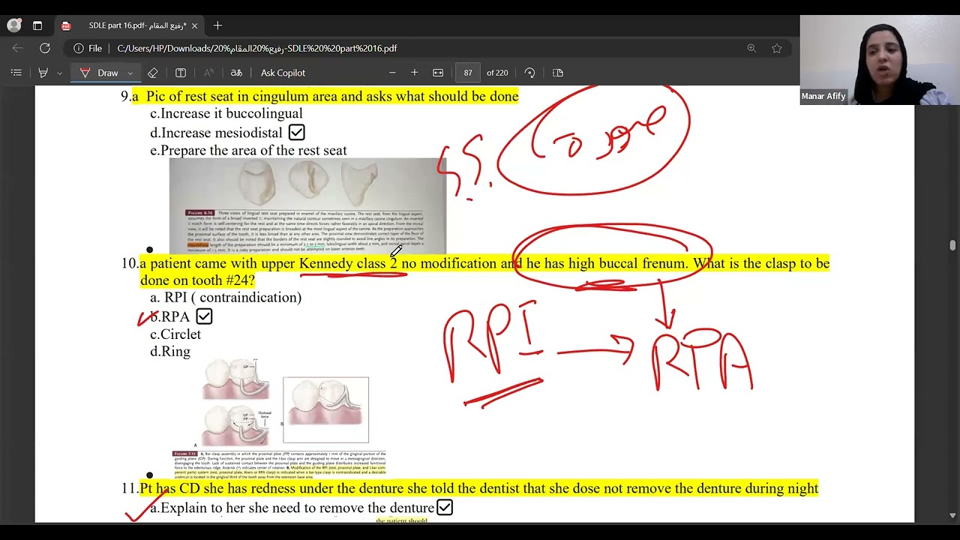Expand the Highlight color dropdown
This screenshot has height=540, width=960.
(x=59, y=73)
